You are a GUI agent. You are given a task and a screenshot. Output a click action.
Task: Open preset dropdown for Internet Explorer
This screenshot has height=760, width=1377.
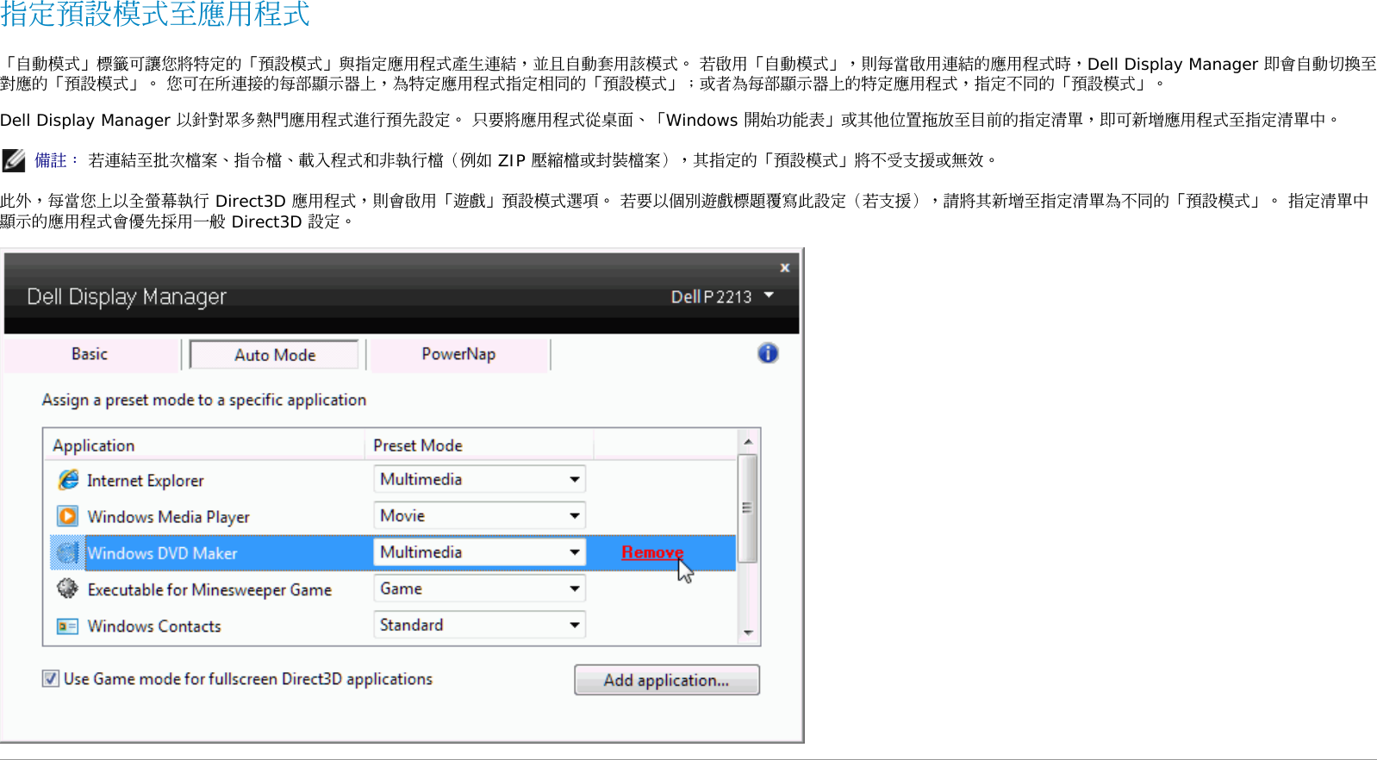480,479
